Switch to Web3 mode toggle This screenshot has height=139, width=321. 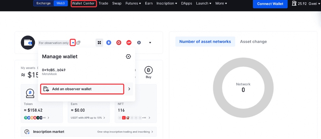[60, 3]
